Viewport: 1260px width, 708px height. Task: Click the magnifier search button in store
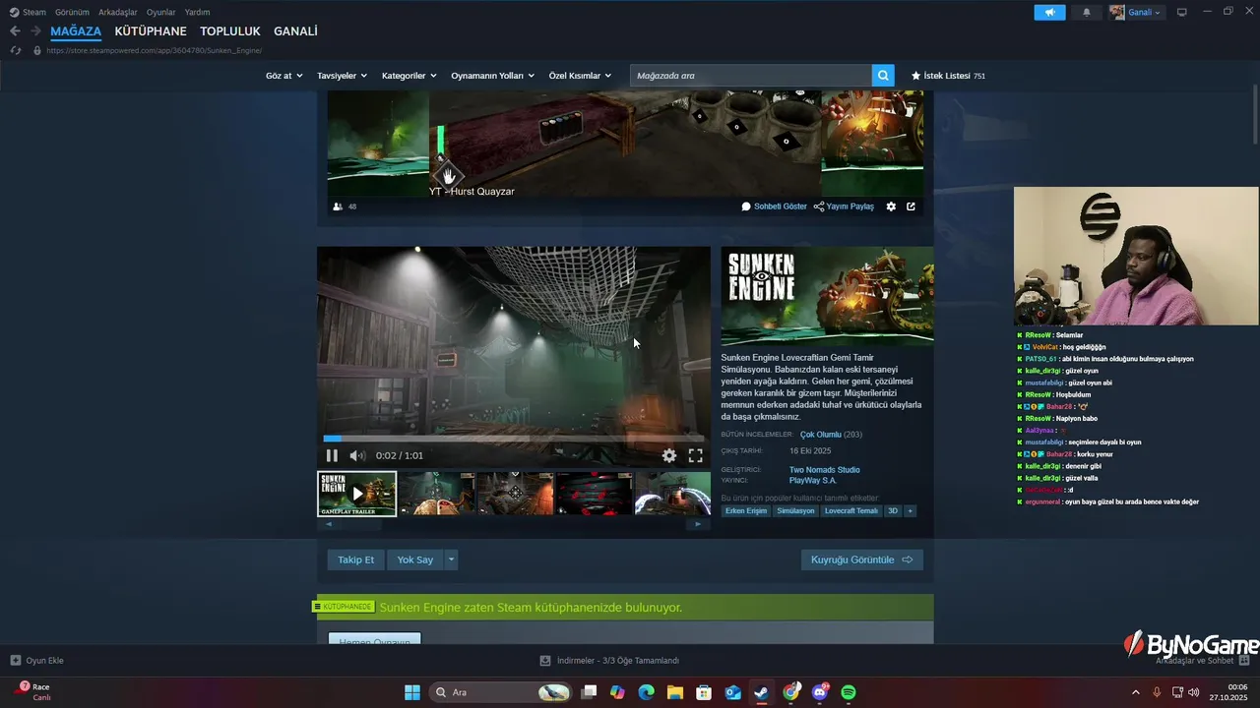pyautogui.click(x=884, y=76)
